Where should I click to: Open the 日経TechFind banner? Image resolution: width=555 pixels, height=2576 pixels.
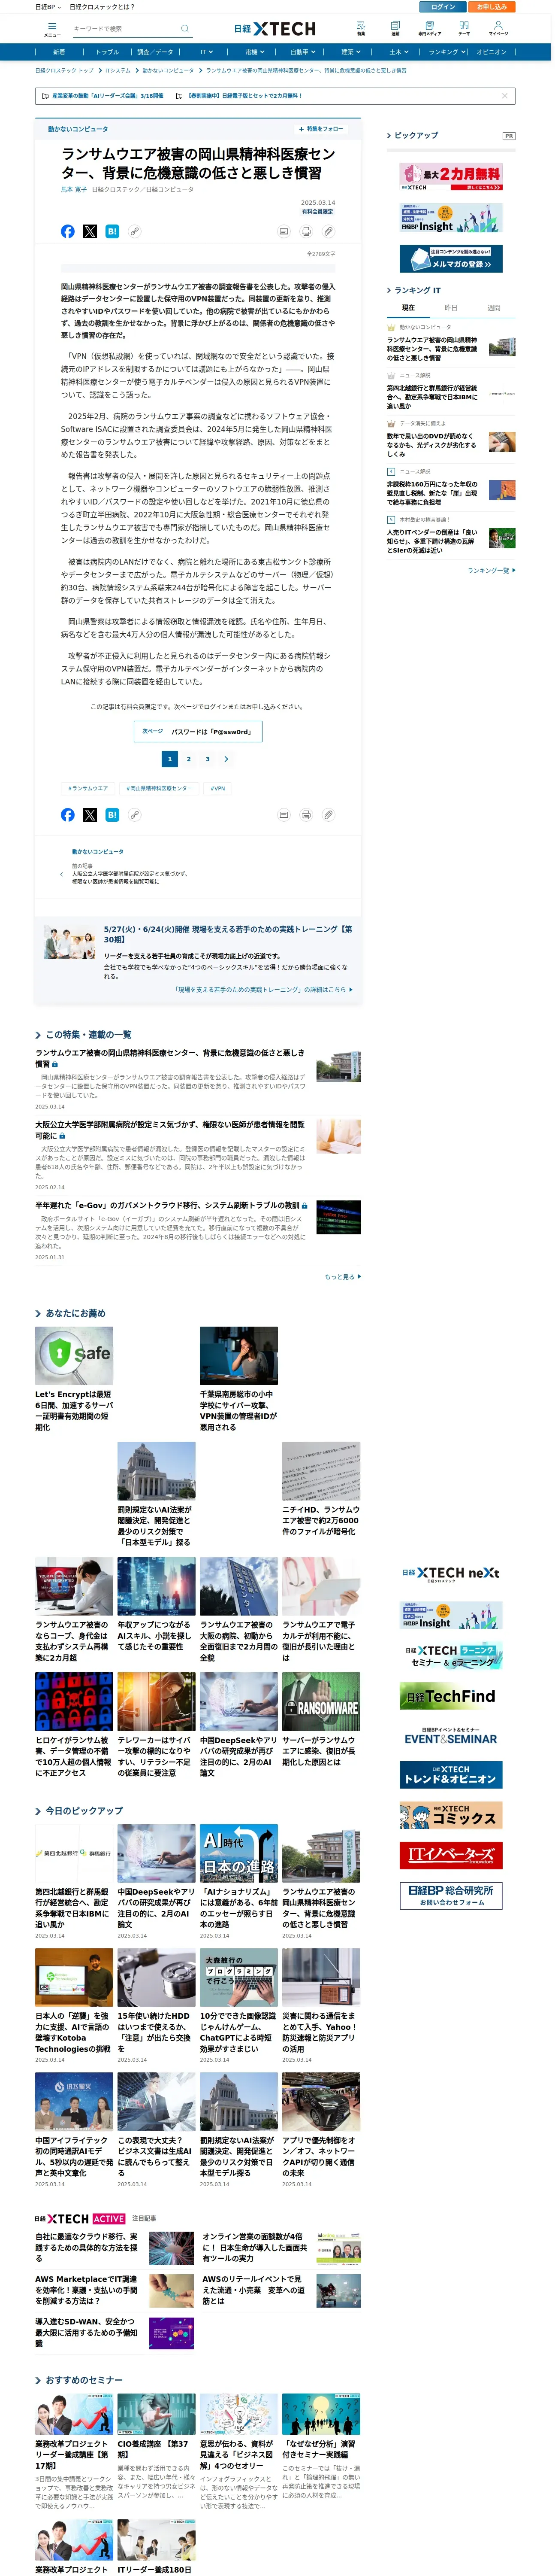coord(451,1696)
